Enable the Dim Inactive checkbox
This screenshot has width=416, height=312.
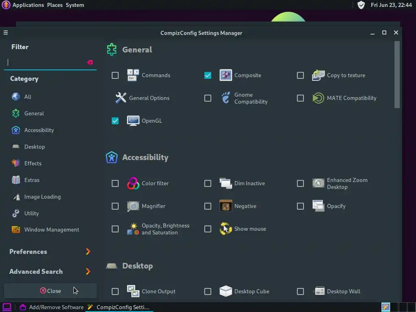[208, 183]
